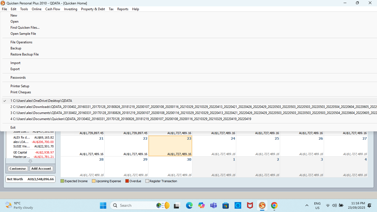Click the Quicken logo in title bar
This screenshot has width=377, height=212.
pyautogui.click(x=3, y=3)
